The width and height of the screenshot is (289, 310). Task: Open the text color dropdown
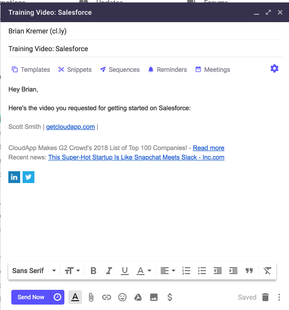(144, 271)
